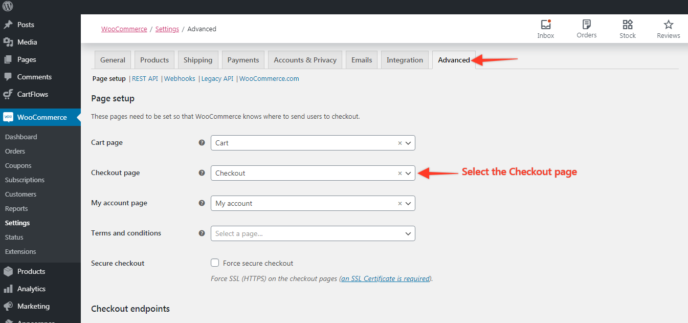Click the help icon beside Cart page
Viewport: 688px width, 323px height.
(202, 143)
